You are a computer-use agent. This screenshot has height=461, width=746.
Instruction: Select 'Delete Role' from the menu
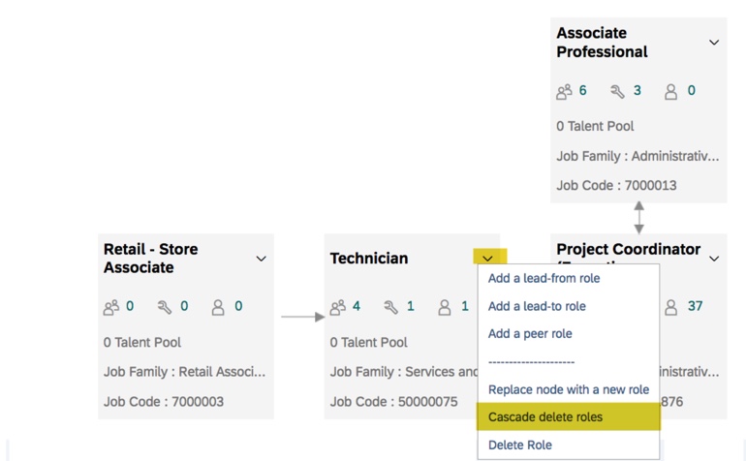(520, 445)
